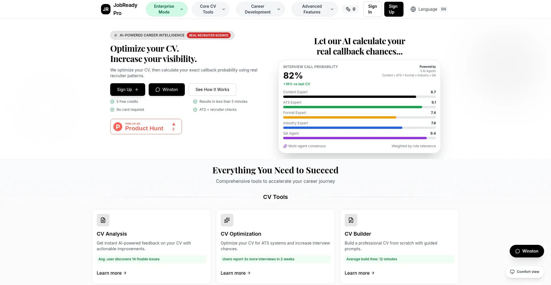Screen dimensions: 551x285
Task: Click the 'No card required' check mark
Action: tap(112, 110)
